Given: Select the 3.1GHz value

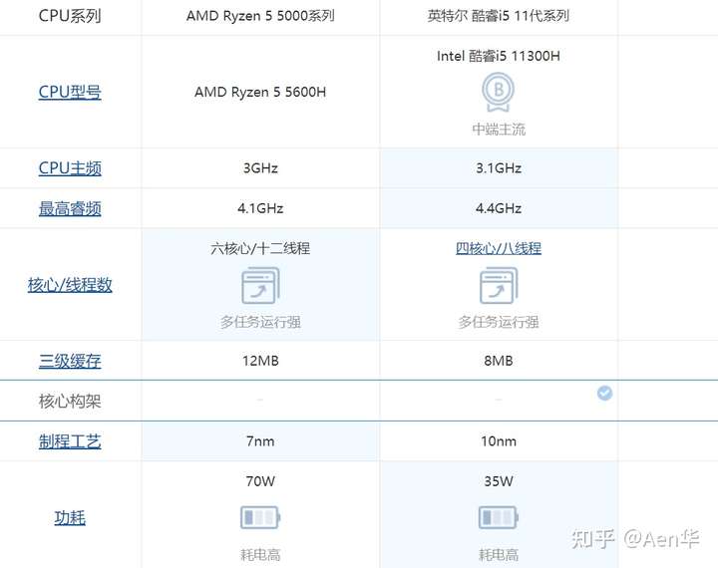Looking at the screenshot, I should click(x=499, y=168).
